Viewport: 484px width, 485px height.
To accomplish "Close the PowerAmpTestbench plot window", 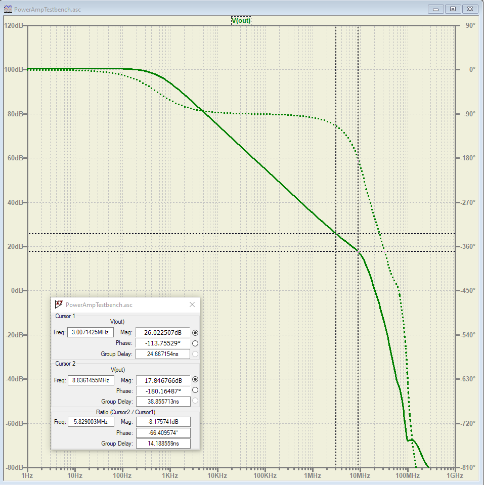I will click(x=470, y=9).
